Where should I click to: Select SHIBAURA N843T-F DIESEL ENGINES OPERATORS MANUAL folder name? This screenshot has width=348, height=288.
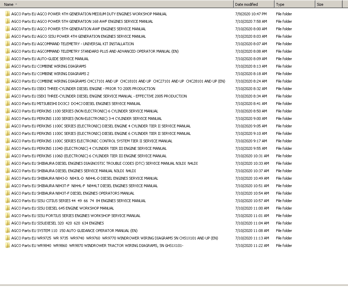(73, 193)
